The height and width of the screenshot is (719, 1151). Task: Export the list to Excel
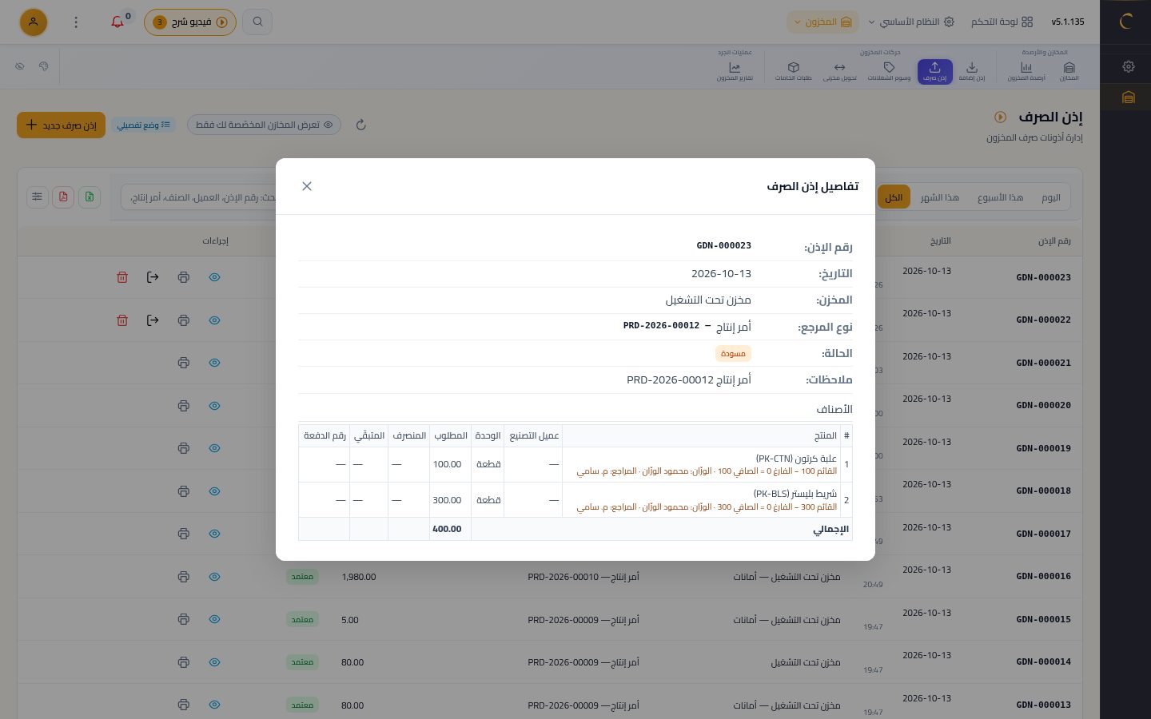pyautogui.click(x=90, y=197)
